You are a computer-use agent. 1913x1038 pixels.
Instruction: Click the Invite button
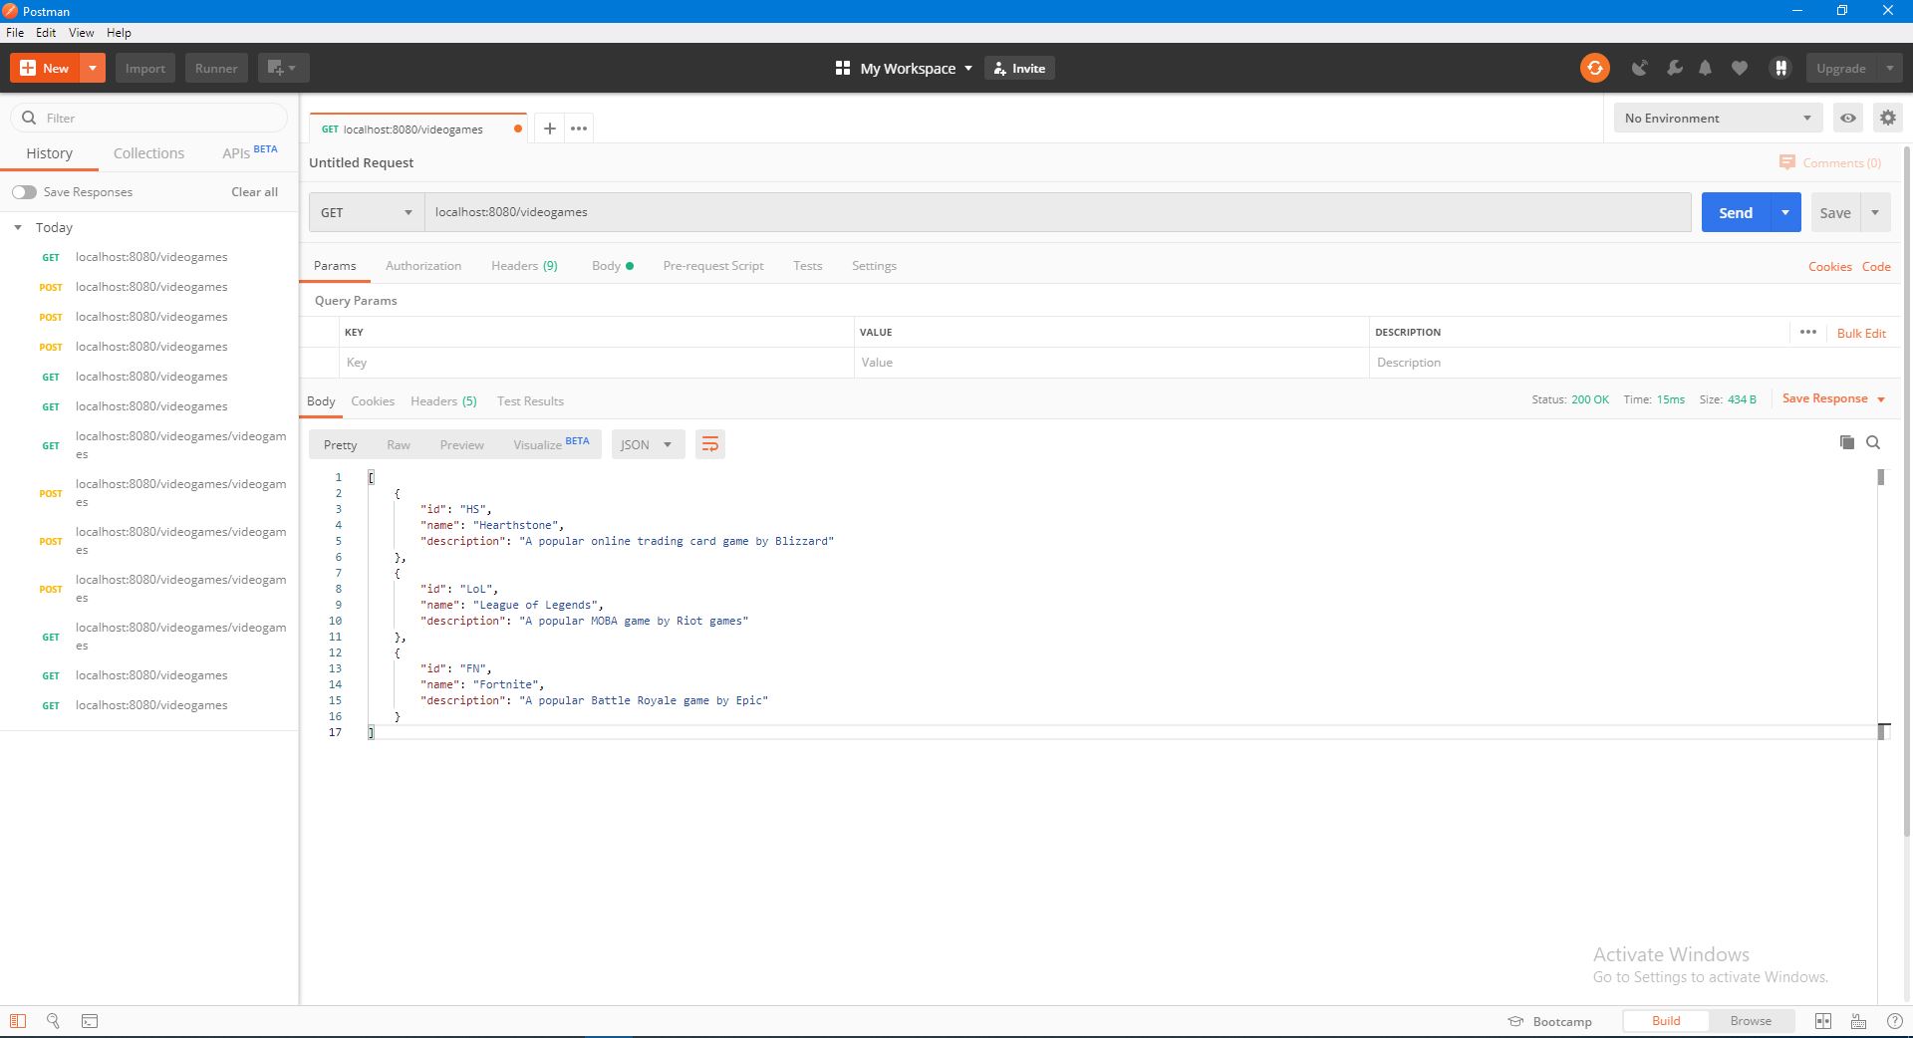(1019, 68)
